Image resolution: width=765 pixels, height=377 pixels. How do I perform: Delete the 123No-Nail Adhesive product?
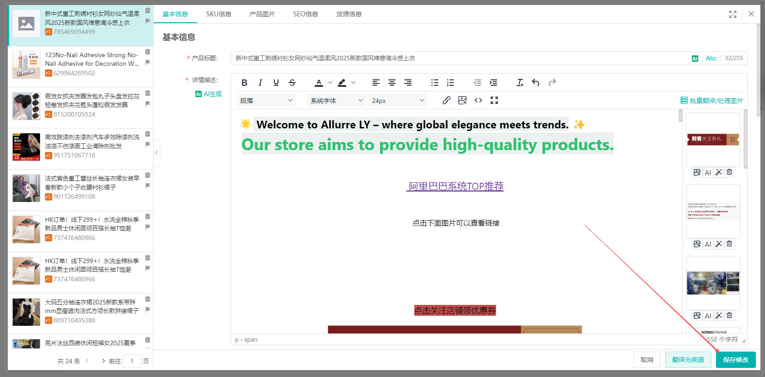pos(148,52)
